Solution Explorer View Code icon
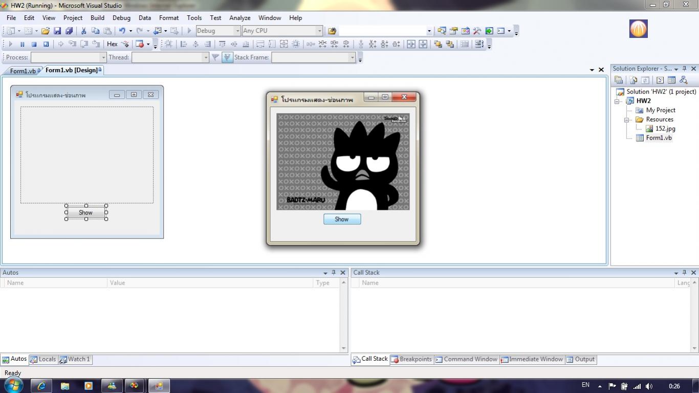The width and height of the screenshot is (699, 393). [660, 80]
